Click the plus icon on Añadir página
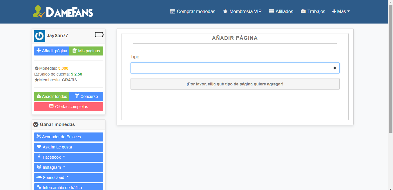This screenshot has height=190, width=393. (x=39, y=51)
